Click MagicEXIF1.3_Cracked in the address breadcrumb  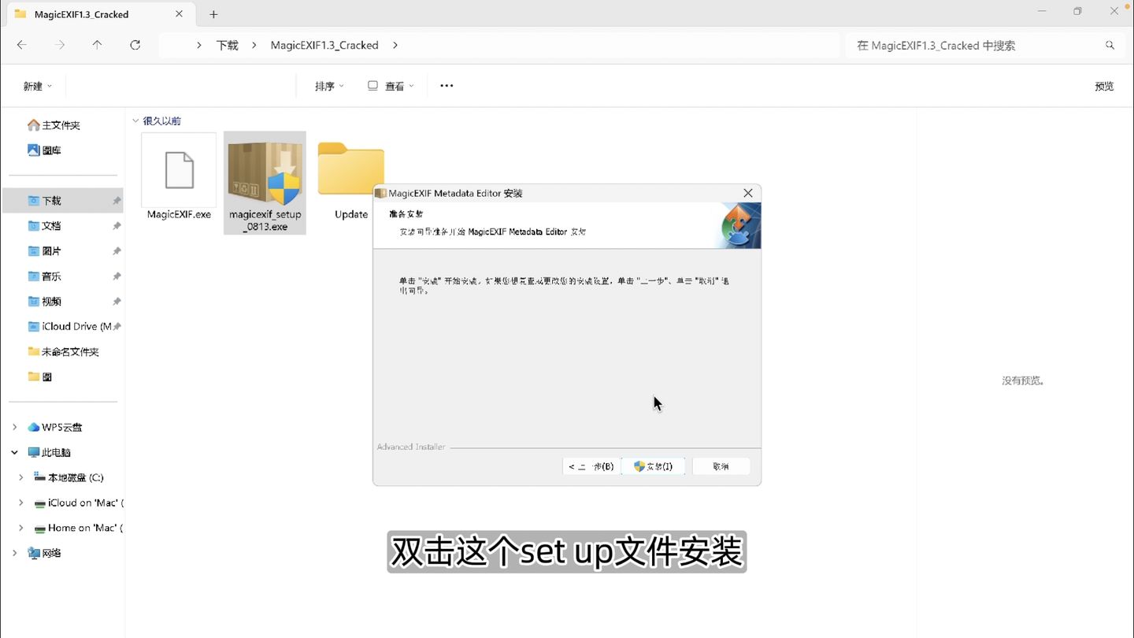[x=324, y=45]
